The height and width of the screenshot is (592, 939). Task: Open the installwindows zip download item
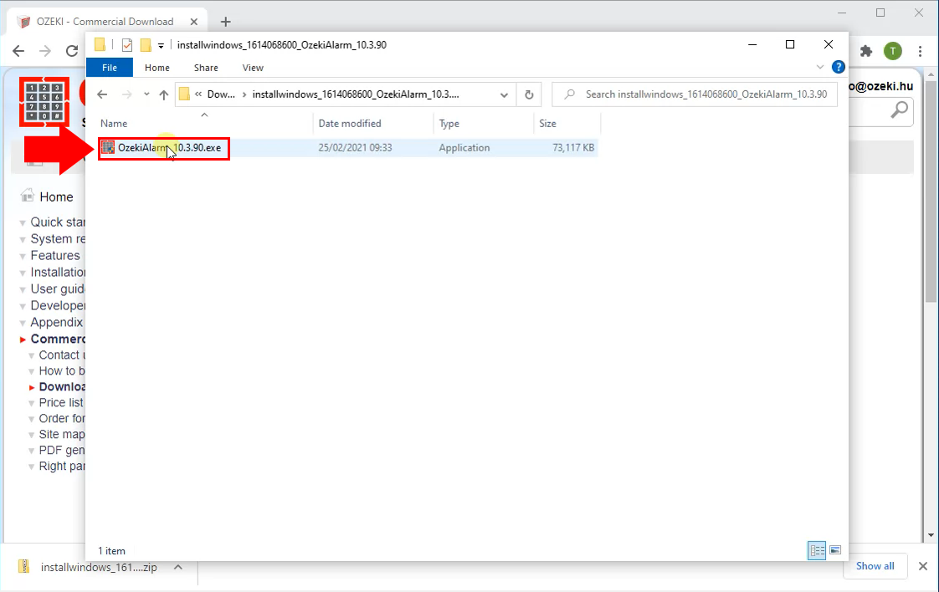point(99,568)
